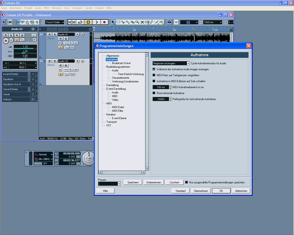Enable 'Rückwirkende Aufnahme' checkbox
The height and width of the screenshot is (235, 294).
click(154, 93)
